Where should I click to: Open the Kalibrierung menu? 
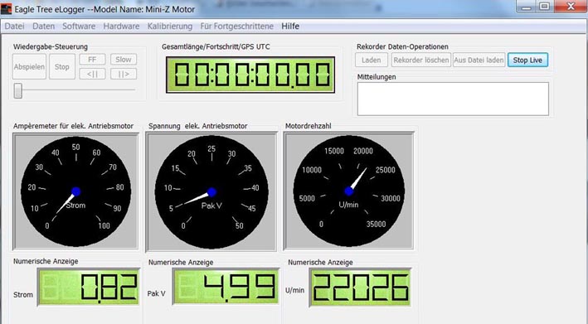pyautogui.click(x=170, y=27)
